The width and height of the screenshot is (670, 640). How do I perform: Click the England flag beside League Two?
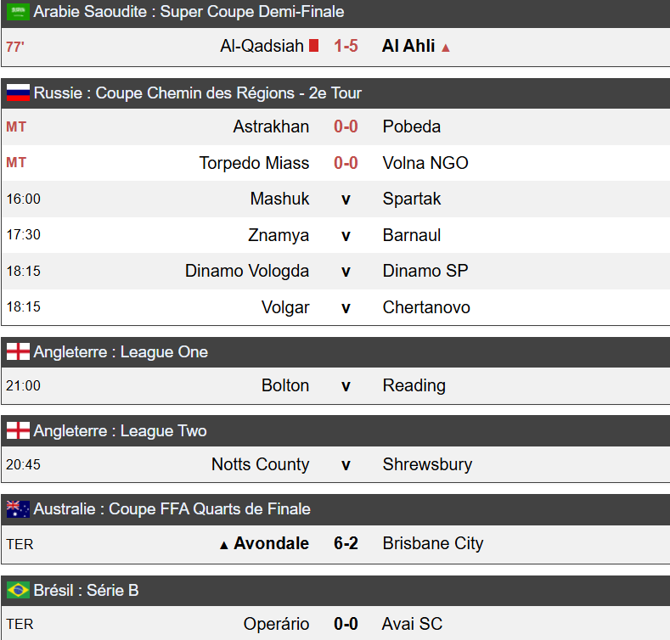18,431
